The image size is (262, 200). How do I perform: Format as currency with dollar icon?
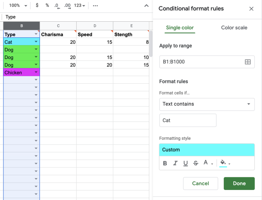tap(37, 5)
